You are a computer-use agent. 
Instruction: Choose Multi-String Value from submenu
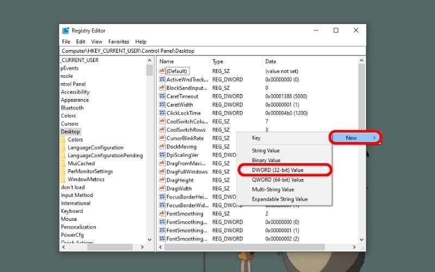pyautogui.click(x=284, y=189)
